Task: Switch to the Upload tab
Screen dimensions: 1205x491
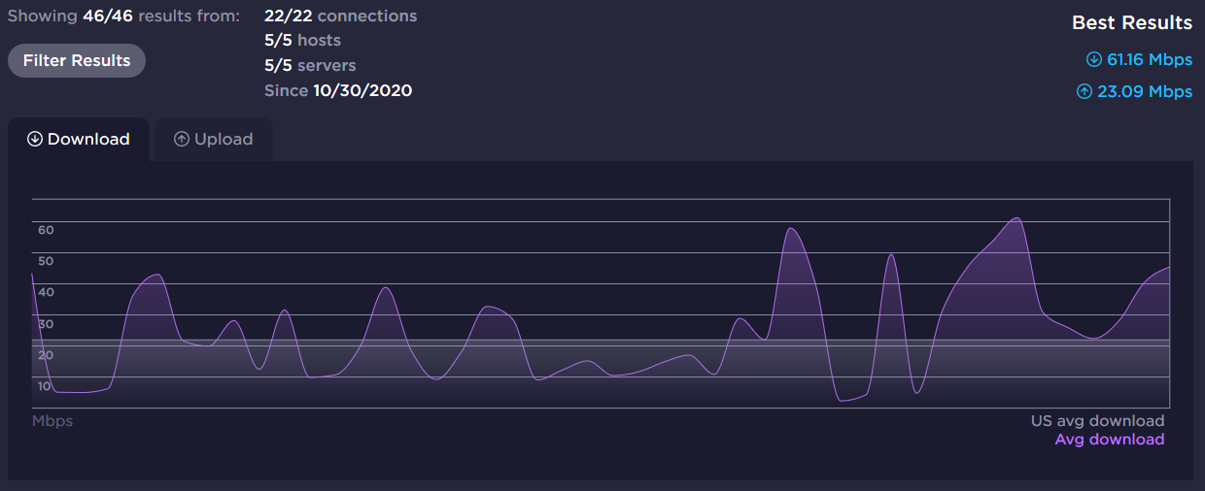Action: (214, 139)
